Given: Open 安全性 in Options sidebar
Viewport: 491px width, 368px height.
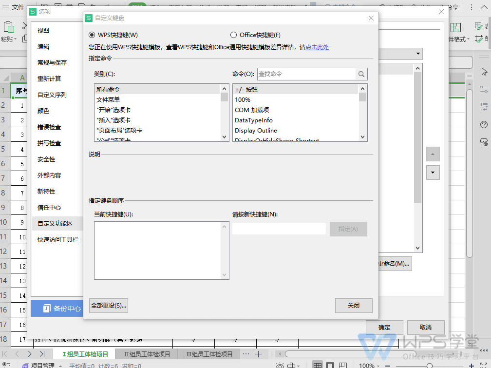Looking at the screenshot, I should 46,159.
